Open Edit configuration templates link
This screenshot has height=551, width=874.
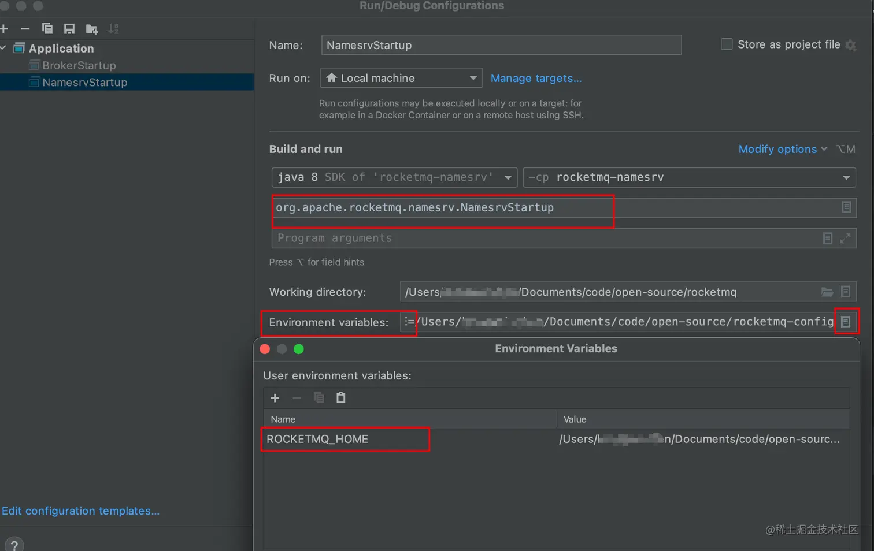[80, 511]
